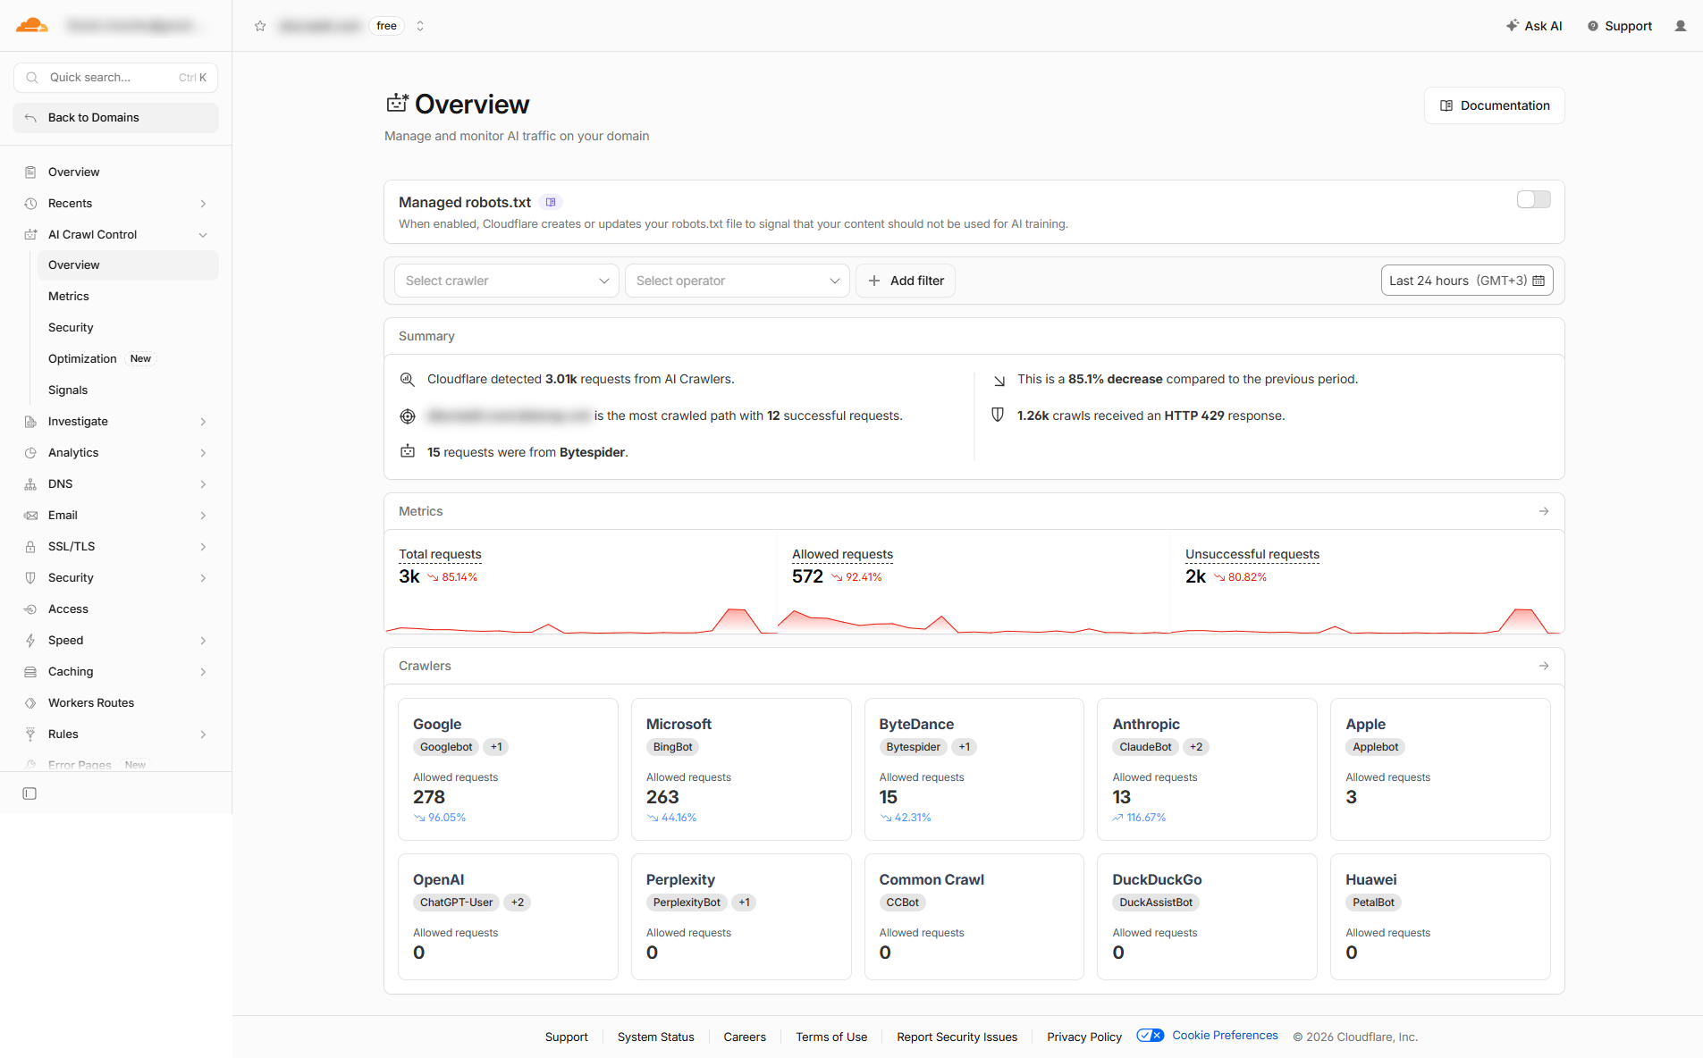Screen dimensions: 1703x1058
Task: Click the ChatGPT-User tag on OpenAI card
Action: click(456, 903)
